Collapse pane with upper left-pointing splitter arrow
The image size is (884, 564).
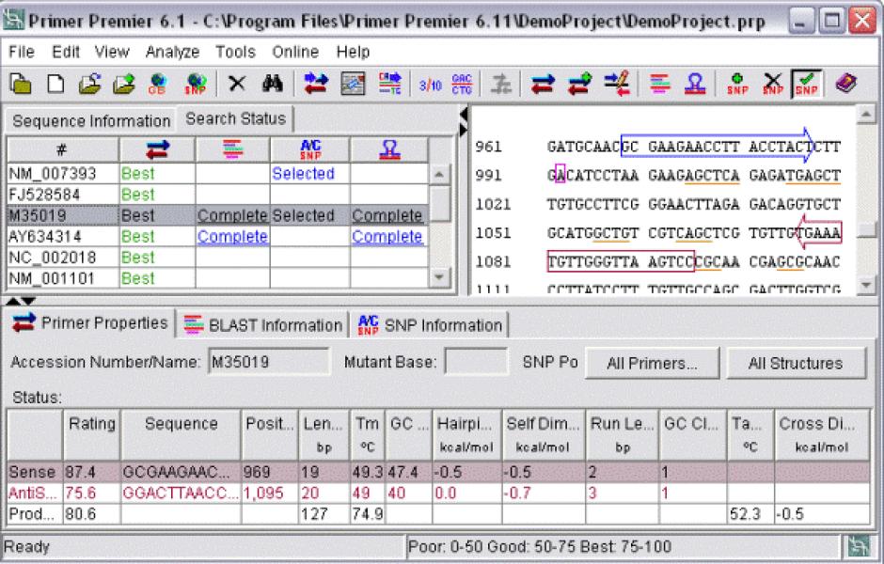[464, 115]
